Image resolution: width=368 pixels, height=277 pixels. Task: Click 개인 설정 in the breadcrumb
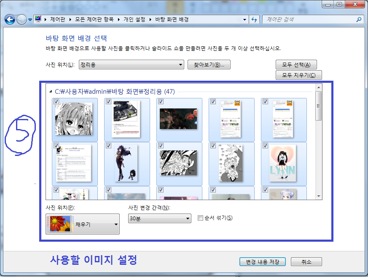click(x=133, y=19)
